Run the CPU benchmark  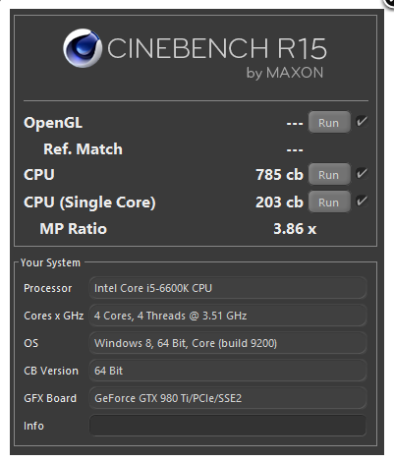coord(329,174)
